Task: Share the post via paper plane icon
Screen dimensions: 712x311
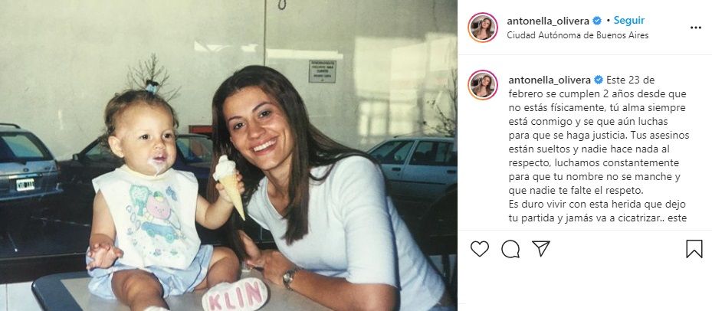Action: click(x=541, y=249)
